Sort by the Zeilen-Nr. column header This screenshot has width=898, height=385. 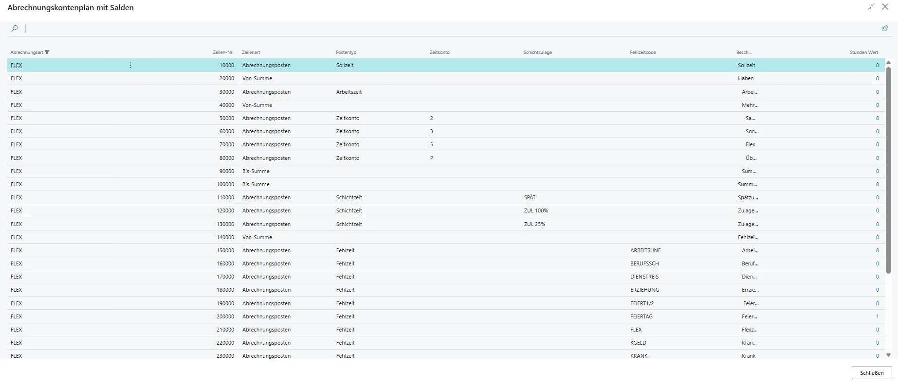[223, 52]
